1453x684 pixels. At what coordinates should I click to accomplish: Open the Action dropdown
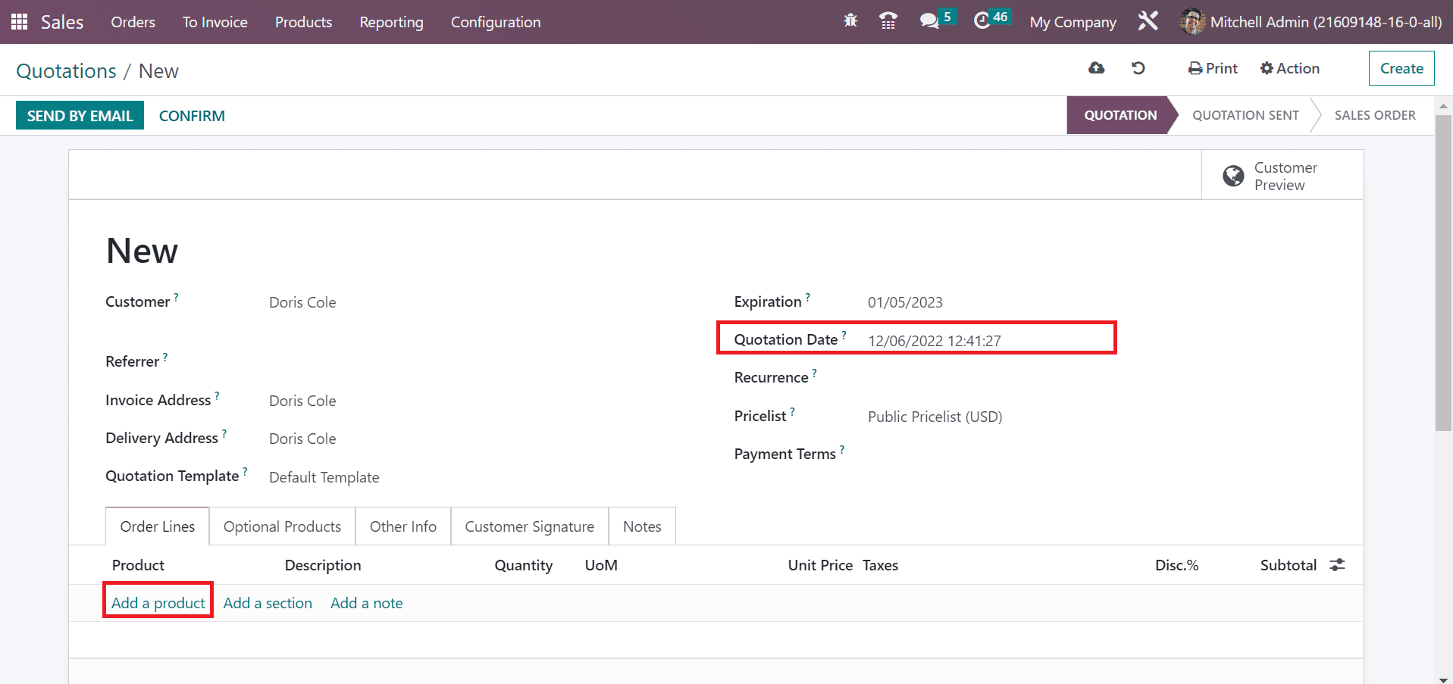pyautogui.click(x=1289, y=68)
